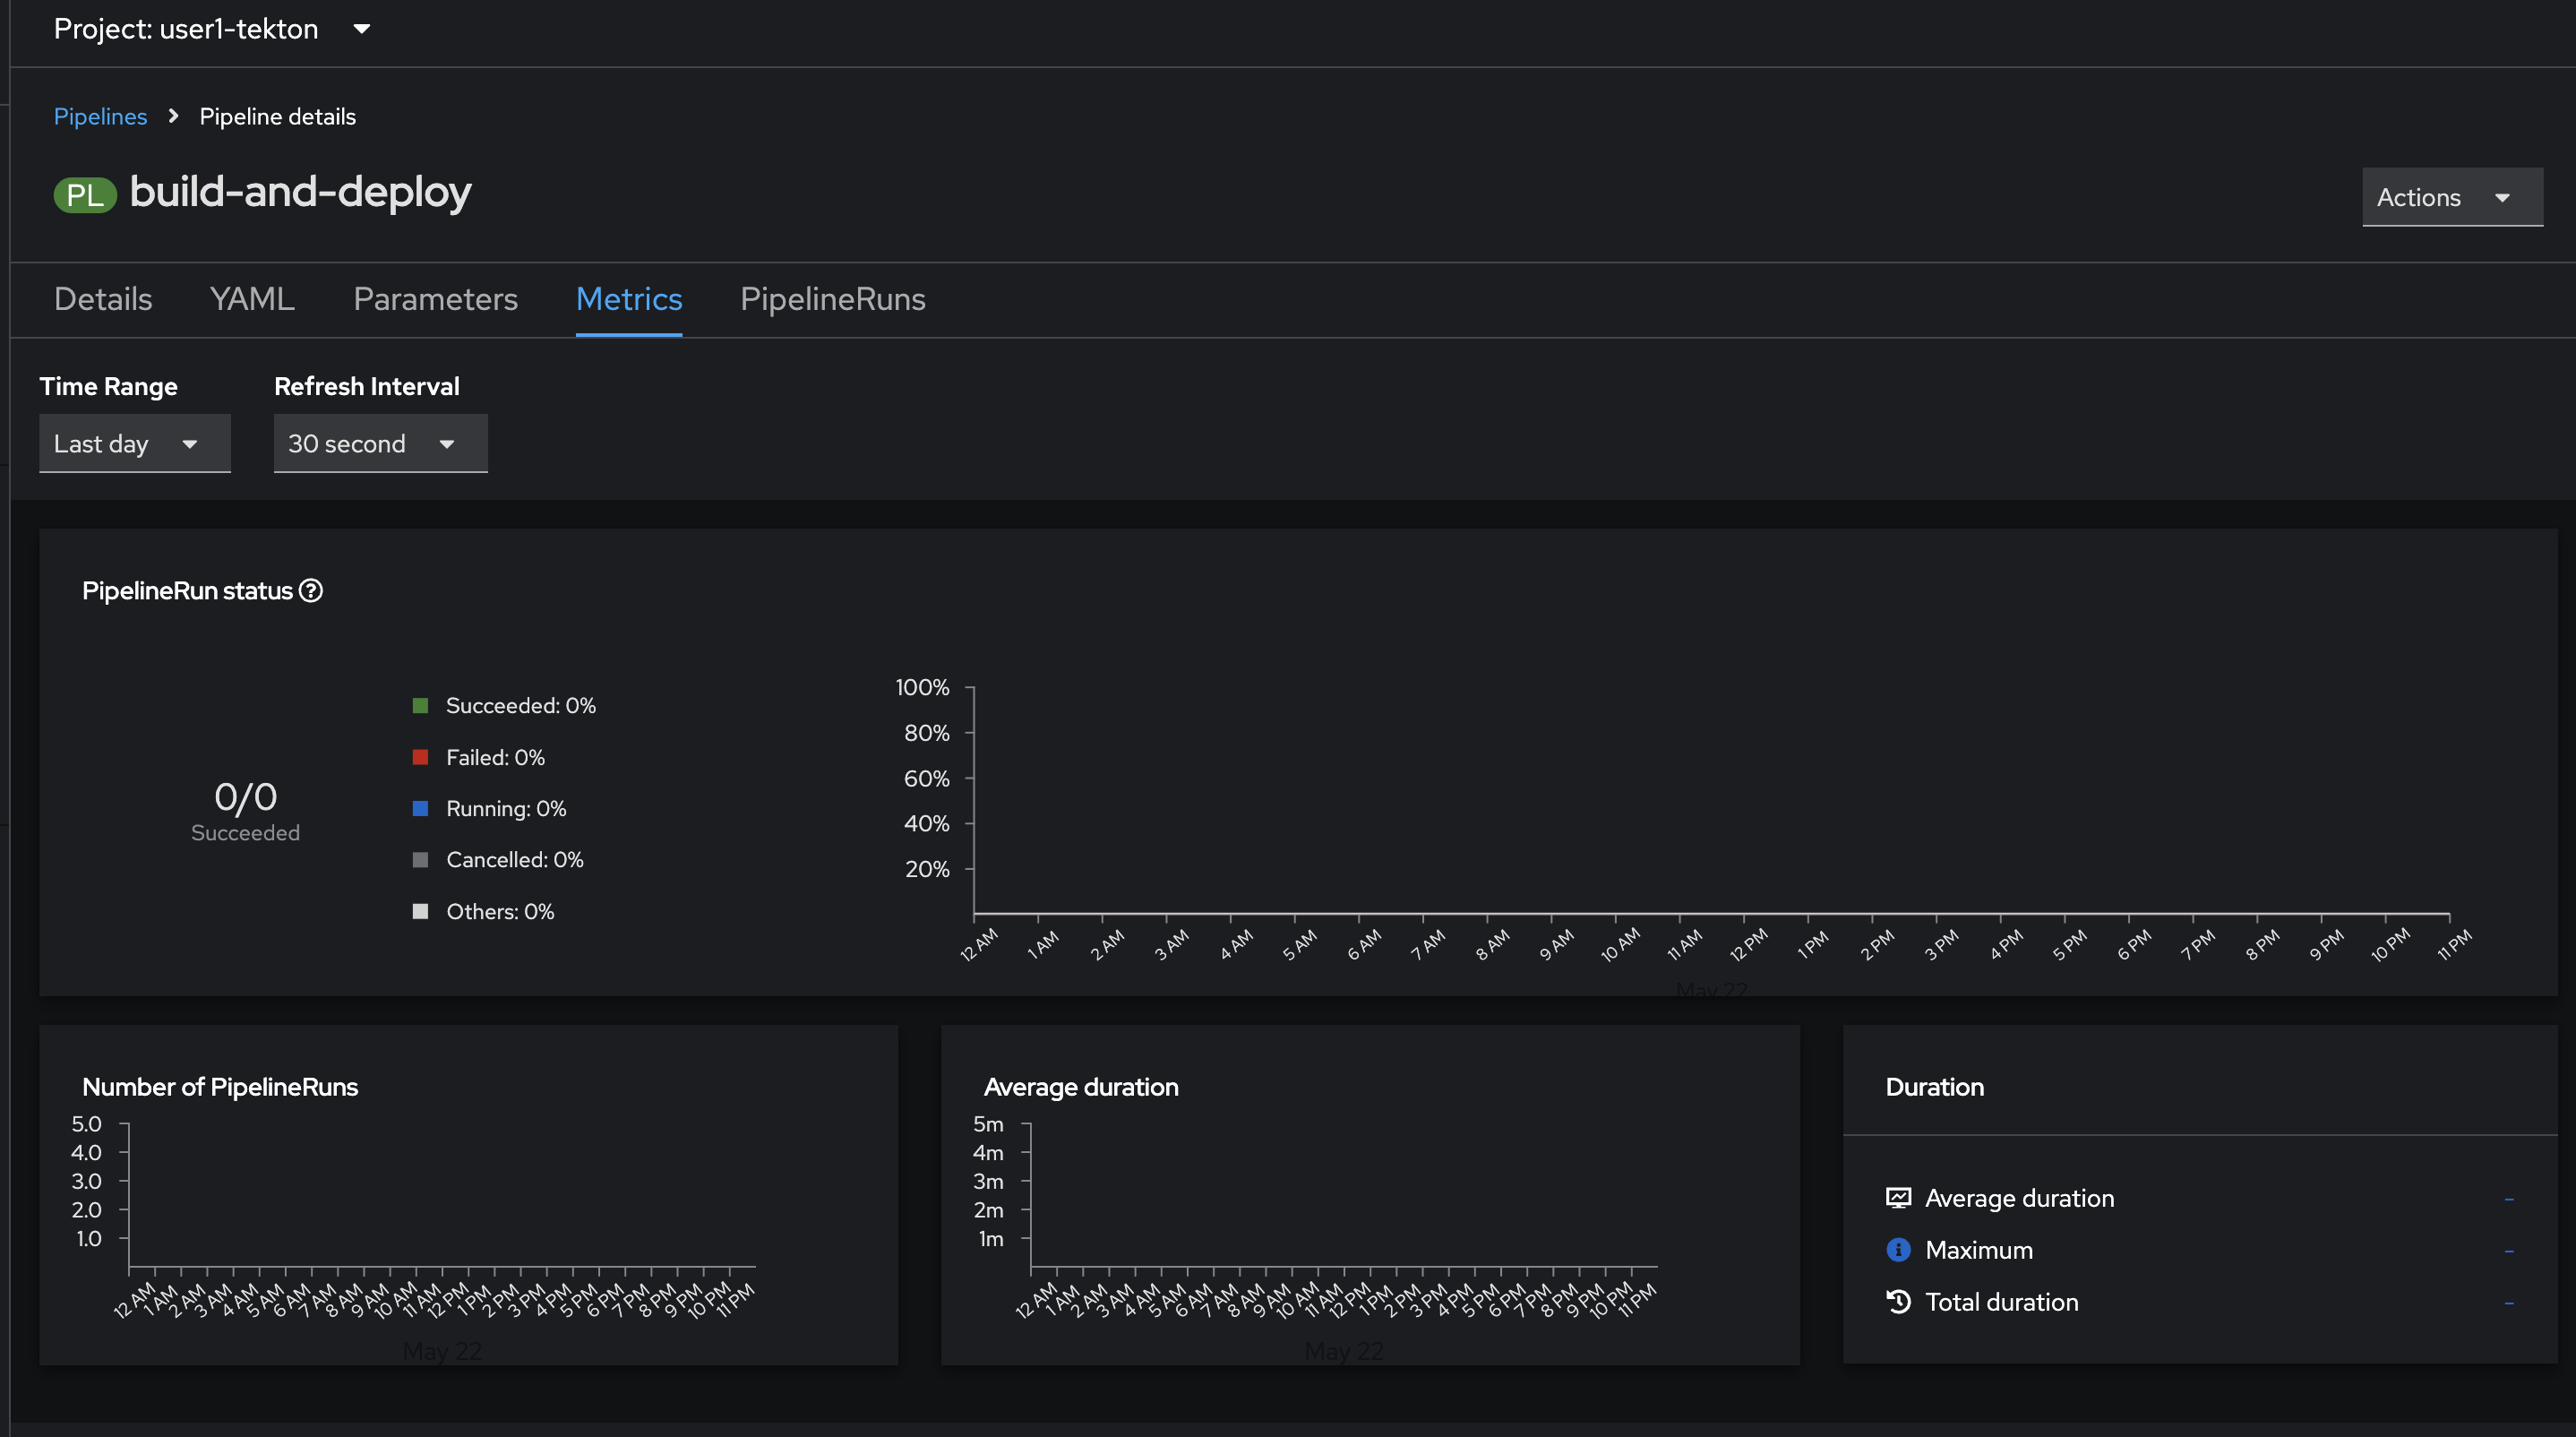Open the PipelineRun status help icon
This screenshot has width=2576, height=1437.
(311, 591)
